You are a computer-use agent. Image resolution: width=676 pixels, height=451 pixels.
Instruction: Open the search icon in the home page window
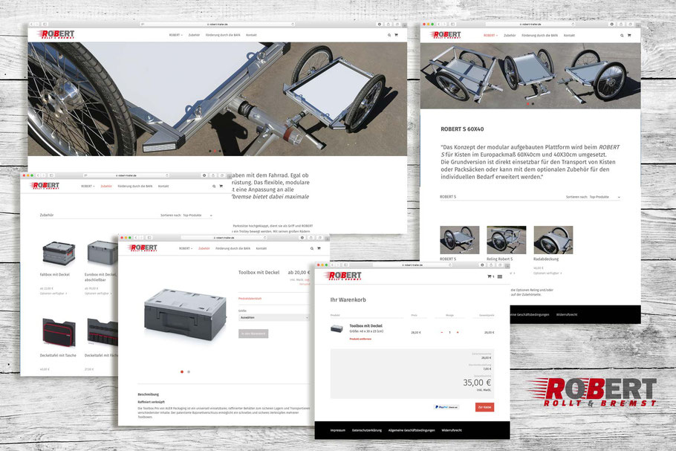pyautogui.click(x=389, y=36)
